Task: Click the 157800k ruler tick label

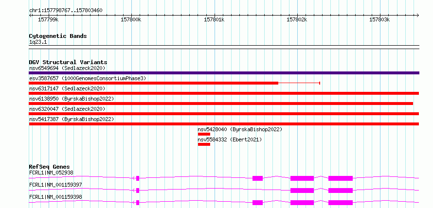Action: (131, 19)
